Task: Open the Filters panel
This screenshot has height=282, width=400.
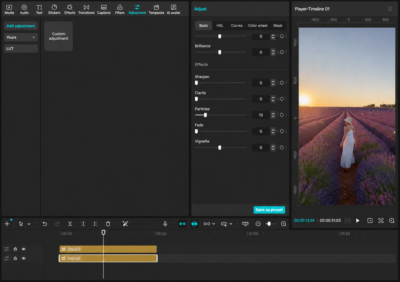Action: pos(119,9)
